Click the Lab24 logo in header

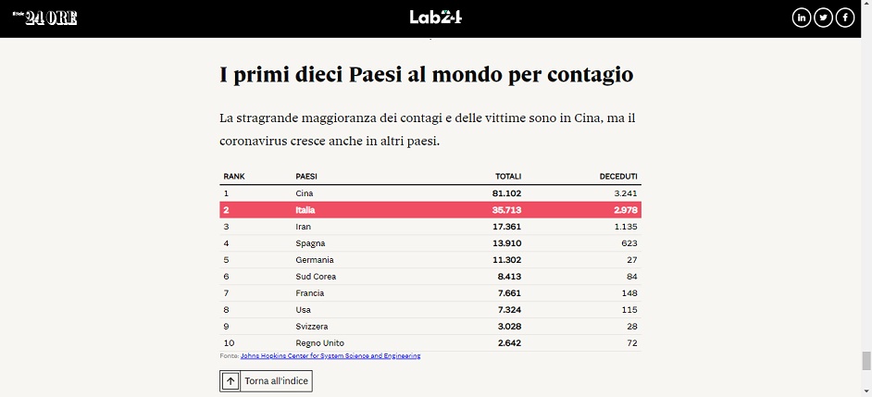click(x=436, y=18)
